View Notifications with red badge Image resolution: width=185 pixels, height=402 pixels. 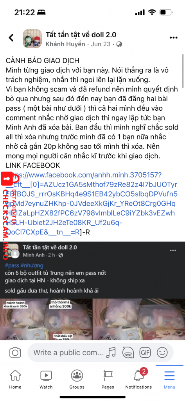click(x=138, y=380)
